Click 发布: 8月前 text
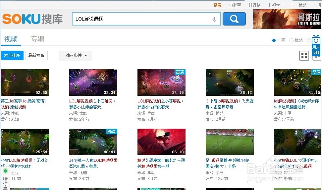 (147, 179)
